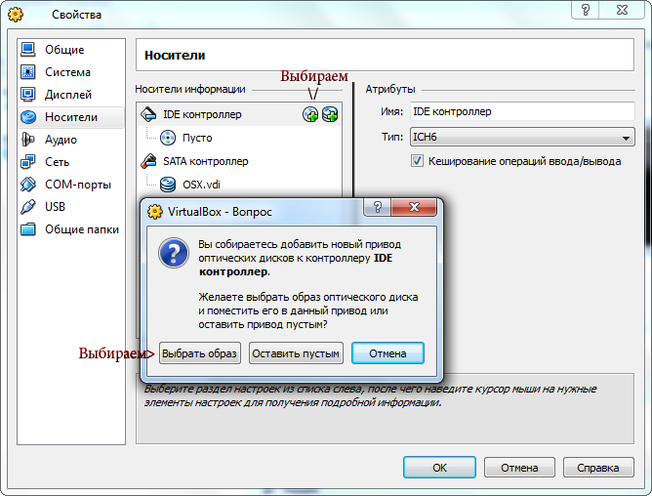652x496 pixels.
Task: Select the SATA контроллер tree row
Action: point(205,161)
